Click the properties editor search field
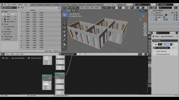 tap(163, 33)
